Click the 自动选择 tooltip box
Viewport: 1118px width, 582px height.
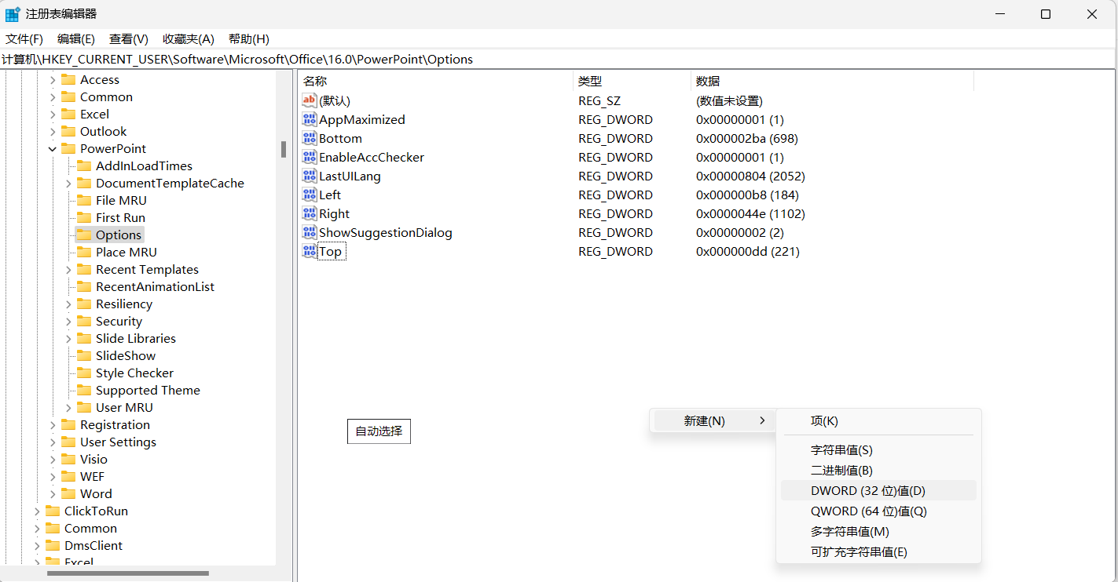coord(379,431)
